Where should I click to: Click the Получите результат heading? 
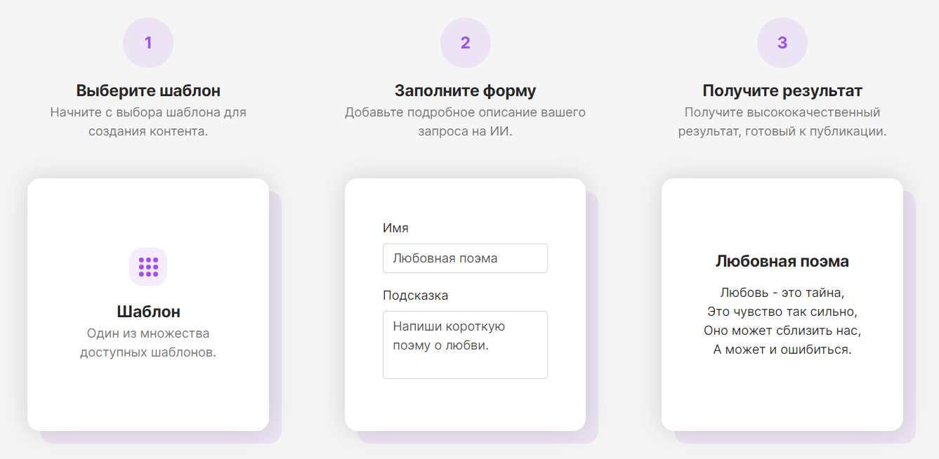click(x=782, y=91)
